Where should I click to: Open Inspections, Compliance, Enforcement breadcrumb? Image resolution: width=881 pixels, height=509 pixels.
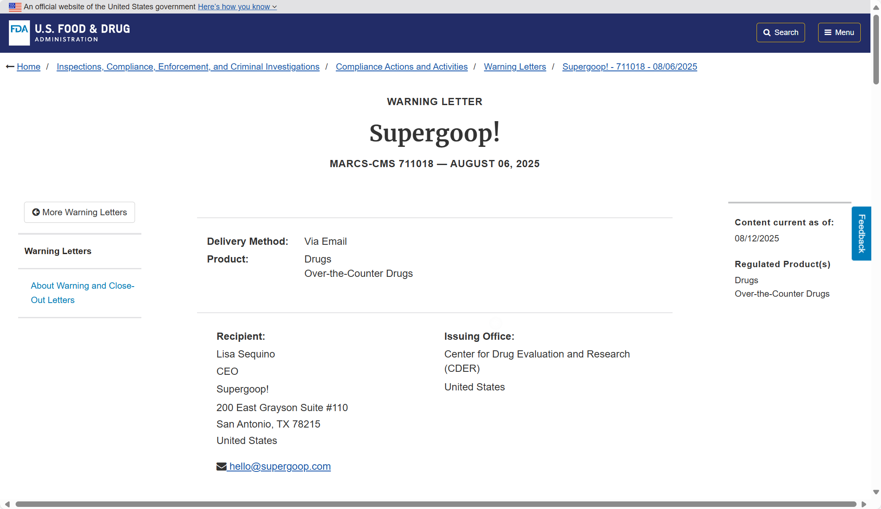pos(188,67)
